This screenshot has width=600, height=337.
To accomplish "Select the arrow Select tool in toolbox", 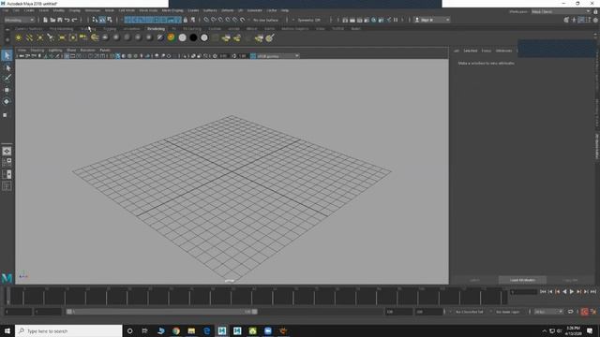I will 7,56.
